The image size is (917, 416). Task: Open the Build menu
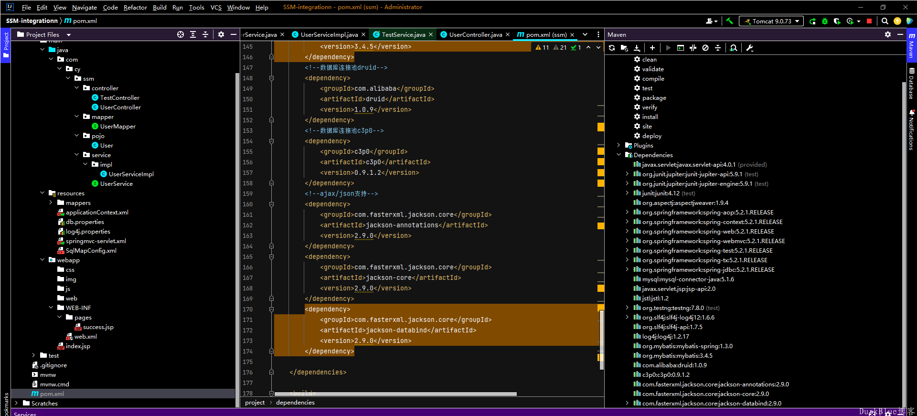[x=160, y=7]
